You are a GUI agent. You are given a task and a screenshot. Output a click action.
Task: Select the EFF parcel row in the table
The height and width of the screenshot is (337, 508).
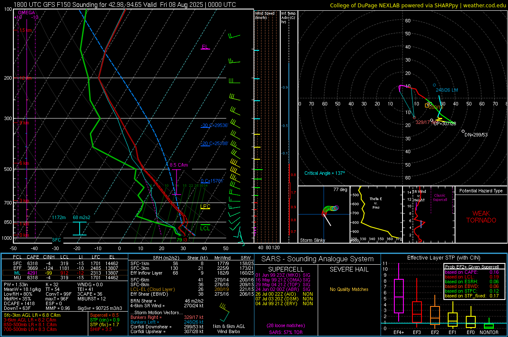pos(65,268)
